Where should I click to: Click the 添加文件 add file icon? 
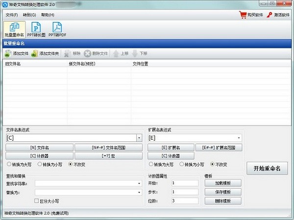7,53
